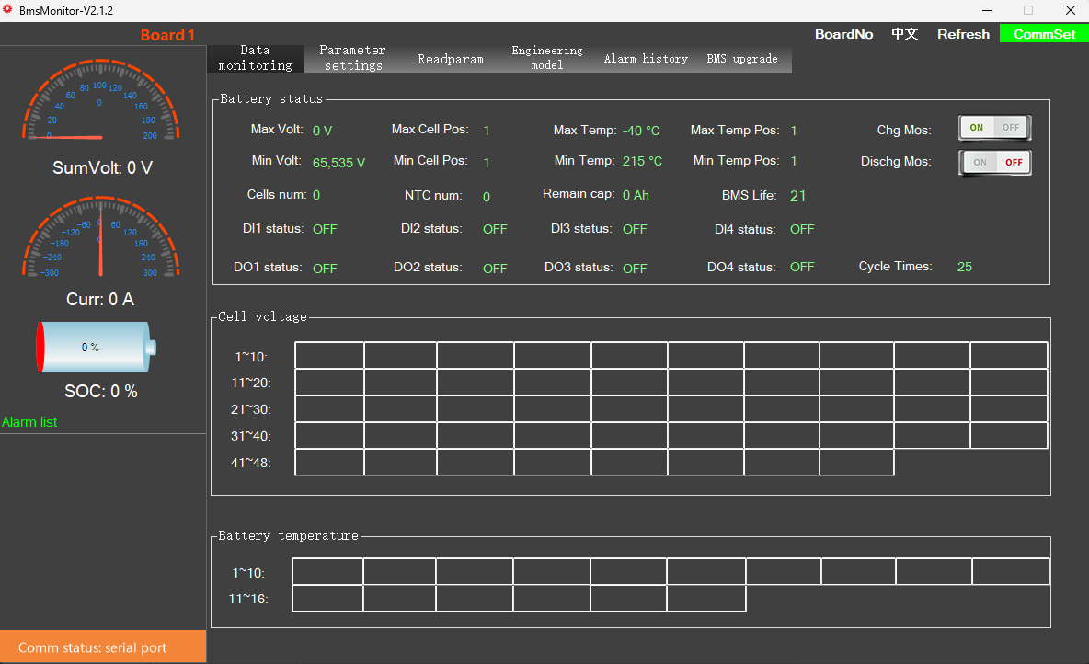Image resolution: width=1089 pixels, height=664 pixels.
Task: Toggle the Chg Mos switch
Action: point(994,128)
